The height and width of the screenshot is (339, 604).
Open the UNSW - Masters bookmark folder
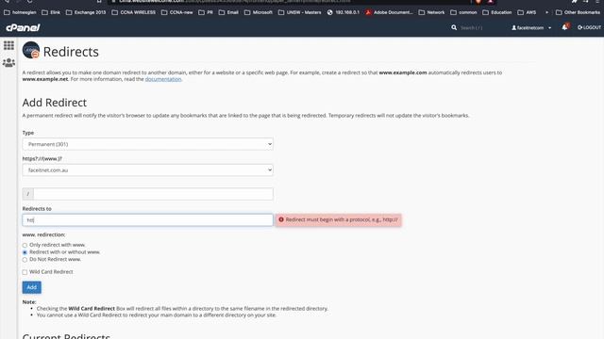(300, 12)
